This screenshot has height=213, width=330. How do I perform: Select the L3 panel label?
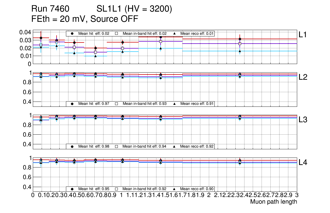(303, 120)
